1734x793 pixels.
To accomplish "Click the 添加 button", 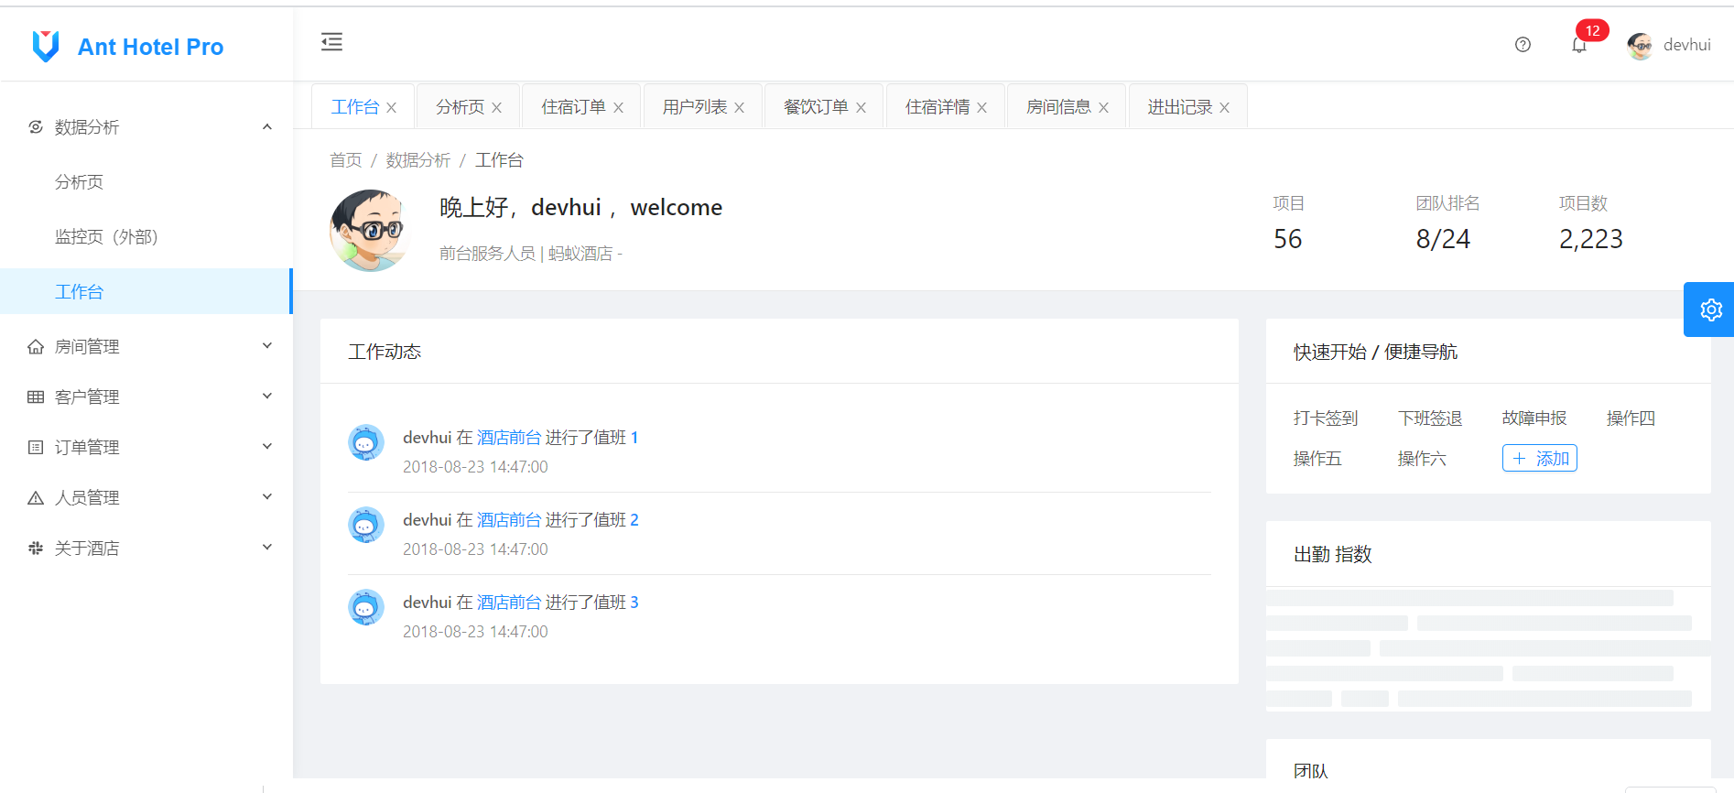I will [1540, 458].
